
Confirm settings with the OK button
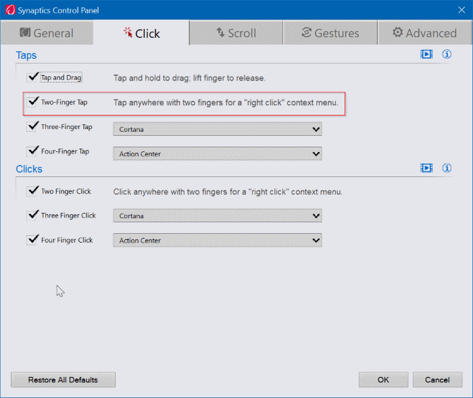point(383,380)
